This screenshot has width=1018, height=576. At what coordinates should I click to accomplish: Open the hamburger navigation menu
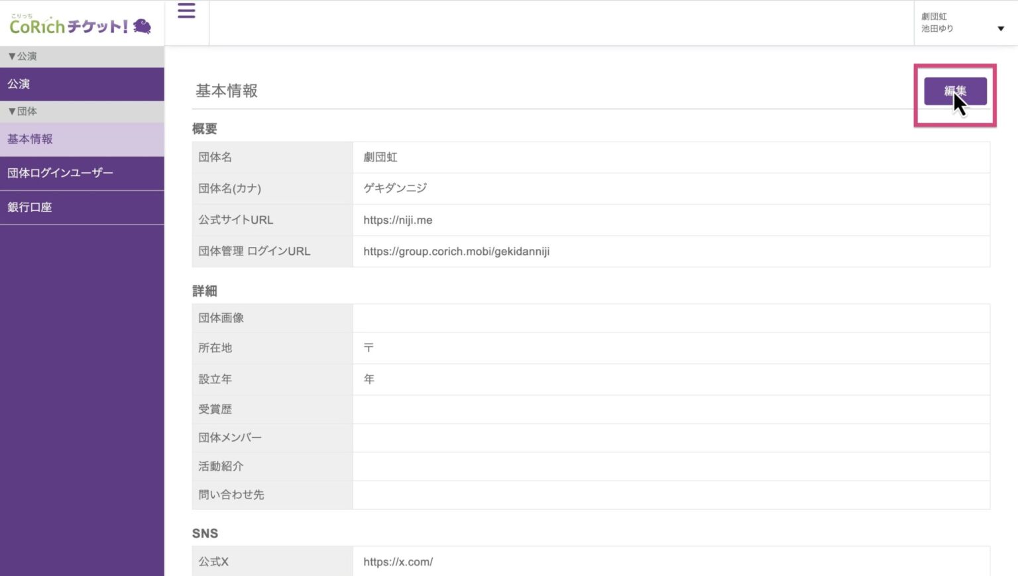(x=187, y=11)
